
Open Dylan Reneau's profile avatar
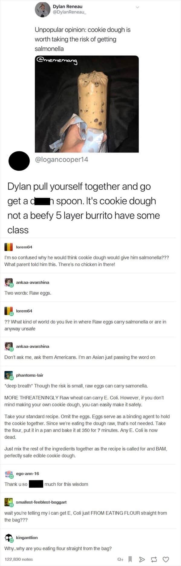[x=42, y=9]
